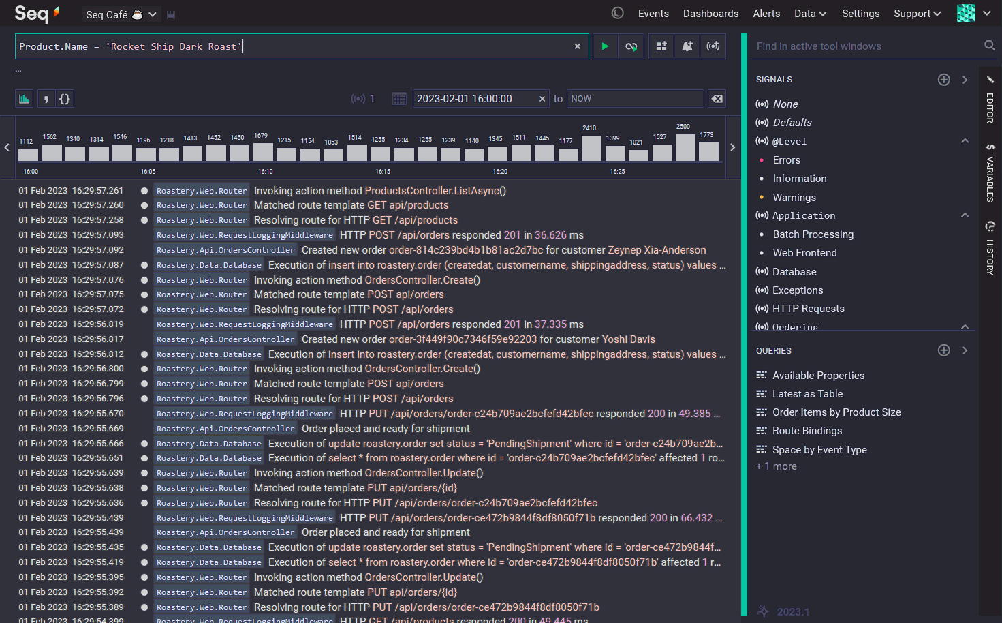Screen dimensions: 1002x623
Task: Focus the 'Find in active tool windows' field
Action: [x=866, y=46]
